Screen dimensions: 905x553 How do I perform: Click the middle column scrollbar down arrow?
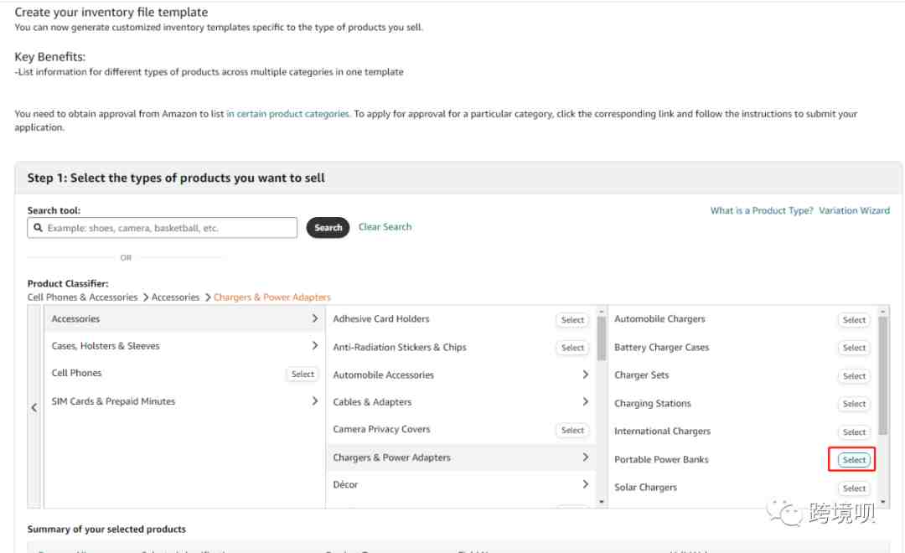(x=602, y=502)
